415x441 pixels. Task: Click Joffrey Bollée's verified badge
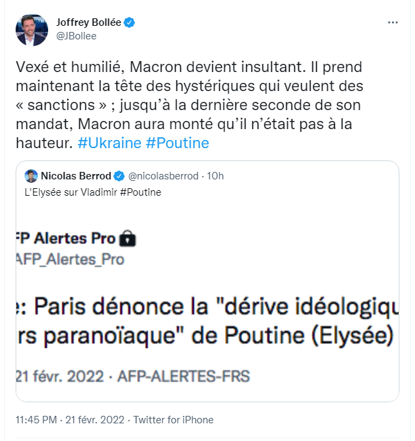[x=130, y=22]
